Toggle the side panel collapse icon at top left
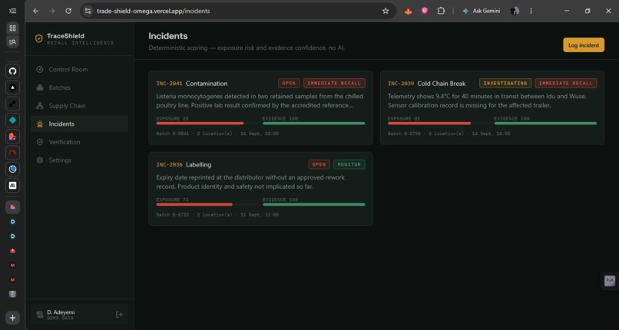 (x=12, y=11)
